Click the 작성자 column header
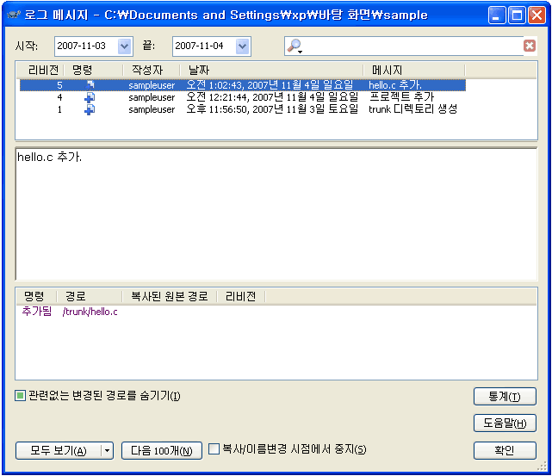Screen dimensions: 552x476 point(150,70)
